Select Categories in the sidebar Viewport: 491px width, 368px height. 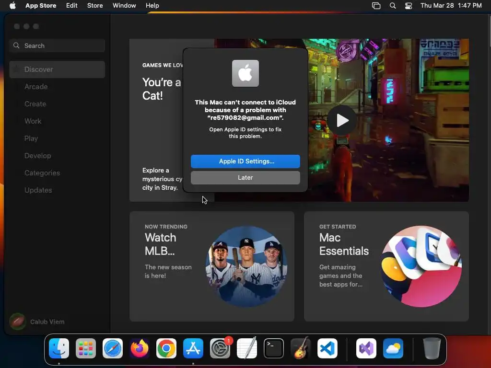click(57, 172)
